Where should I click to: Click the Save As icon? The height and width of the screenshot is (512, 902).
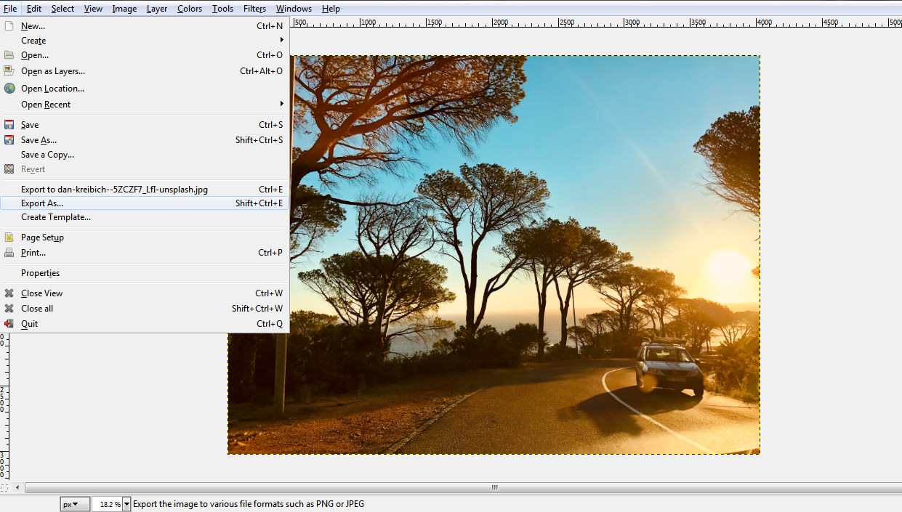click(x=8, y=139)
